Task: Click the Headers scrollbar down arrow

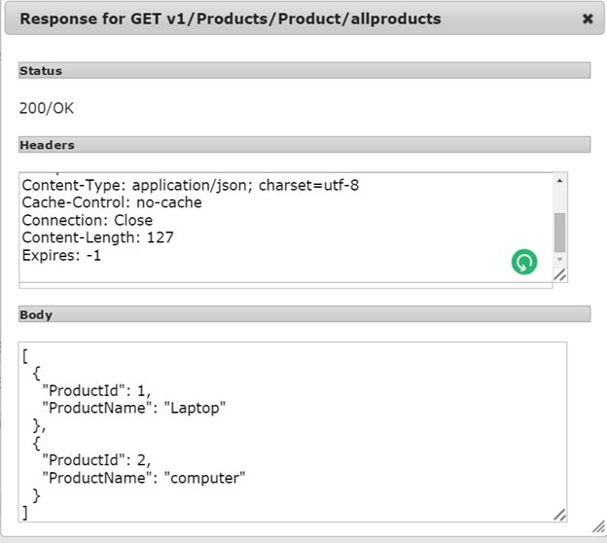Action: pos(559,259)
